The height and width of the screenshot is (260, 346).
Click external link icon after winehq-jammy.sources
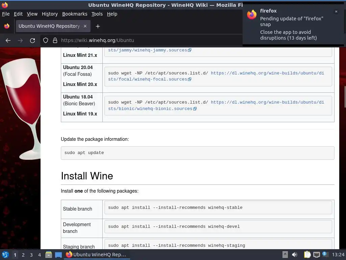click(190, 50)
